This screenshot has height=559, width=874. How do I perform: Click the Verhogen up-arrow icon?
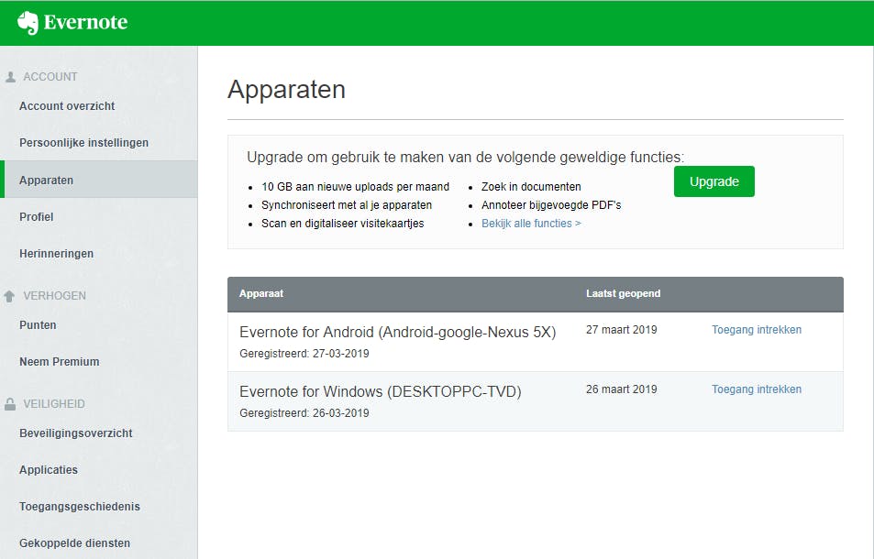(x=10, y=296)
